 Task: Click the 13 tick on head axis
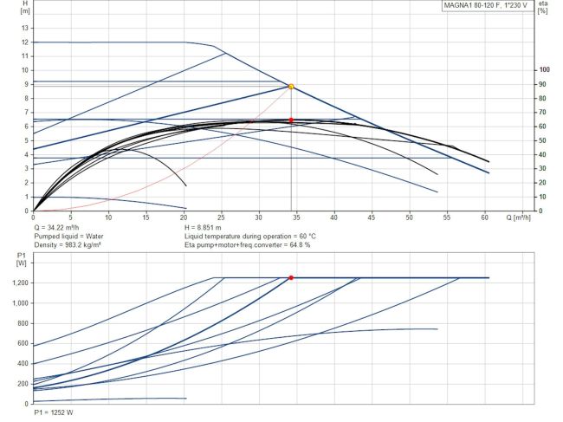tap(25, 27)
